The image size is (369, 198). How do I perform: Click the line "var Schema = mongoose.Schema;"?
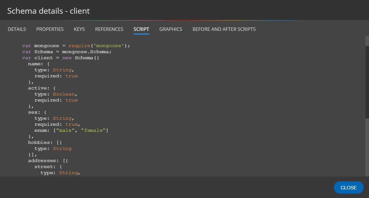pyautogui.click(x=67, y=52)
